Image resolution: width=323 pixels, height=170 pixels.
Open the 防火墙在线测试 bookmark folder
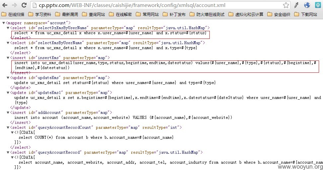(x=207, y=14)
